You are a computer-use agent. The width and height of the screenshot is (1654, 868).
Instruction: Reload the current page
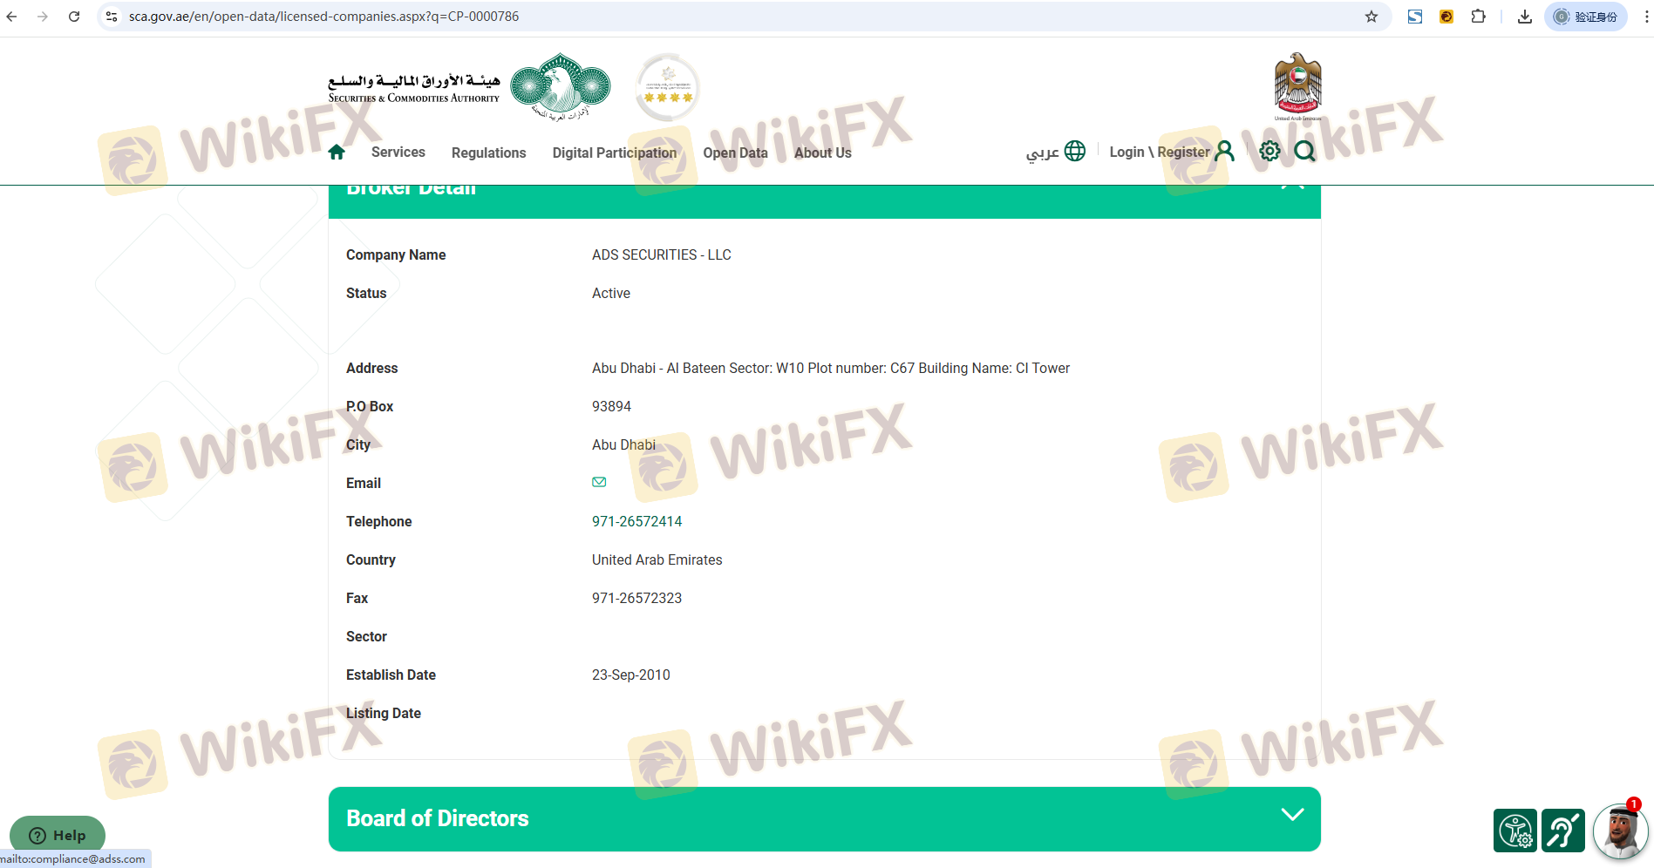pos(74,17)
